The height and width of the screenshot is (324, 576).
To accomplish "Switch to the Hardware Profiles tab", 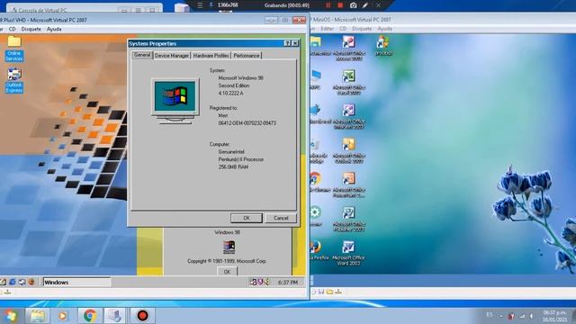I will (211, 56).
